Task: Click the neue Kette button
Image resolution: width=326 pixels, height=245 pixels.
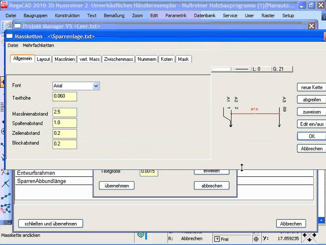Action: tap(311, 87)
